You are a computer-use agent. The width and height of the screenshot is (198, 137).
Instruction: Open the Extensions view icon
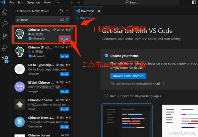click(5, 59)
